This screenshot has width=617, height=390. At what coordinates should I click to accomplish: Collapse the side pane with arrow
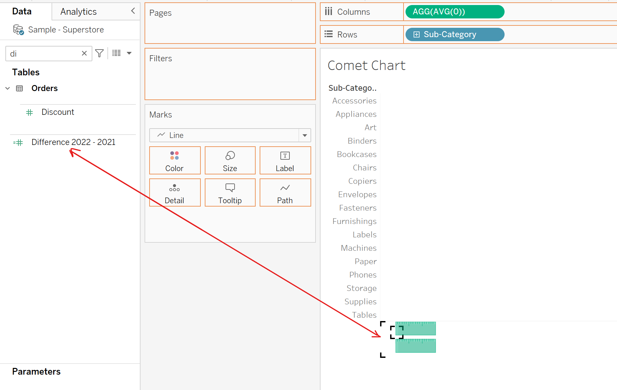(133, 11)
